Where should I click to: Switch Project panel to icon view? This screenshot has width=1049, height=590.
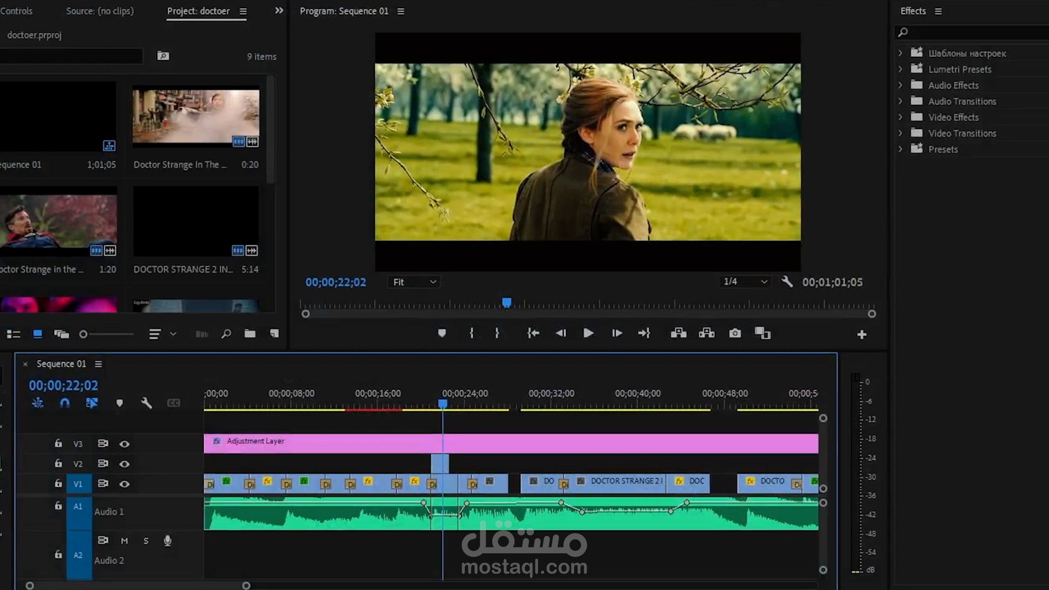38,334
